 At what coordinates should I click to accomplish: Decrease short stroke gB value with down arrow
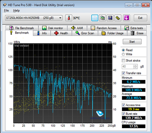coord(135,68)
